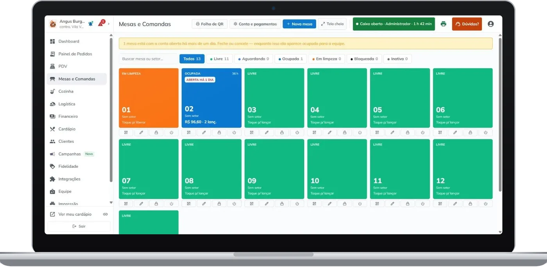Click edit pencil under table 11
This screenshot has width=547, height=272.
pos(392,204)
